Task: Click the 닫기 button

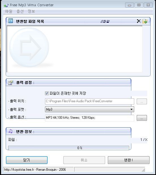Action: [27, 160]
